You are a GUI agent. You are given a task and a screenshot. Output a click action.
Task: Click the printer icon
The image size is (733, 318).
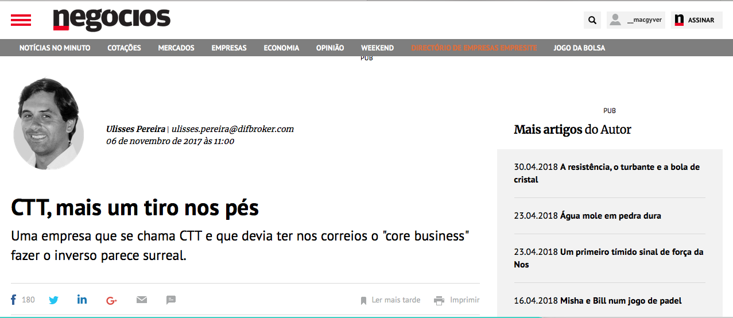tap(439, 300)
